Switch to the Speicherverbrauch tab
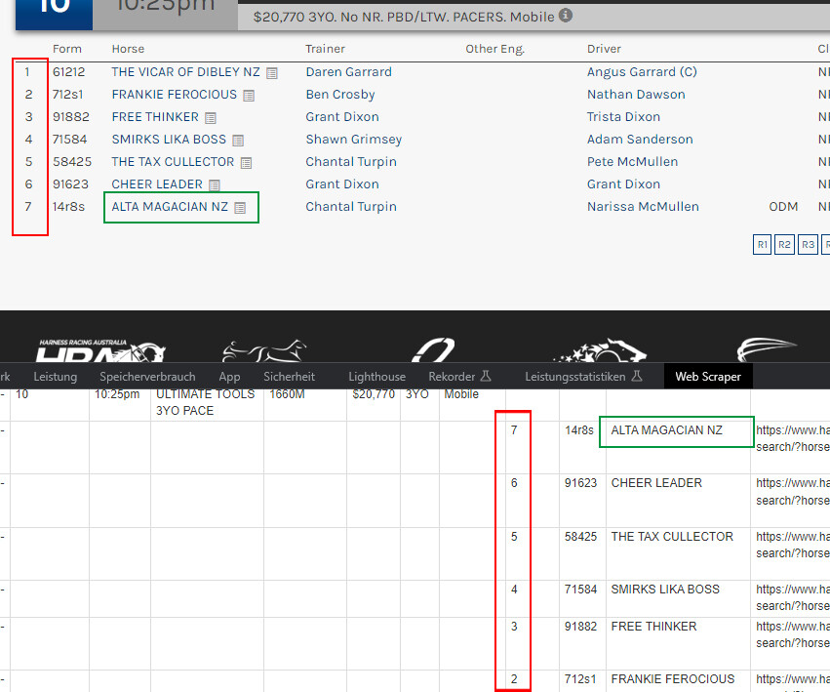The height and width of the screenshot is (692, 830). (147, 377)
